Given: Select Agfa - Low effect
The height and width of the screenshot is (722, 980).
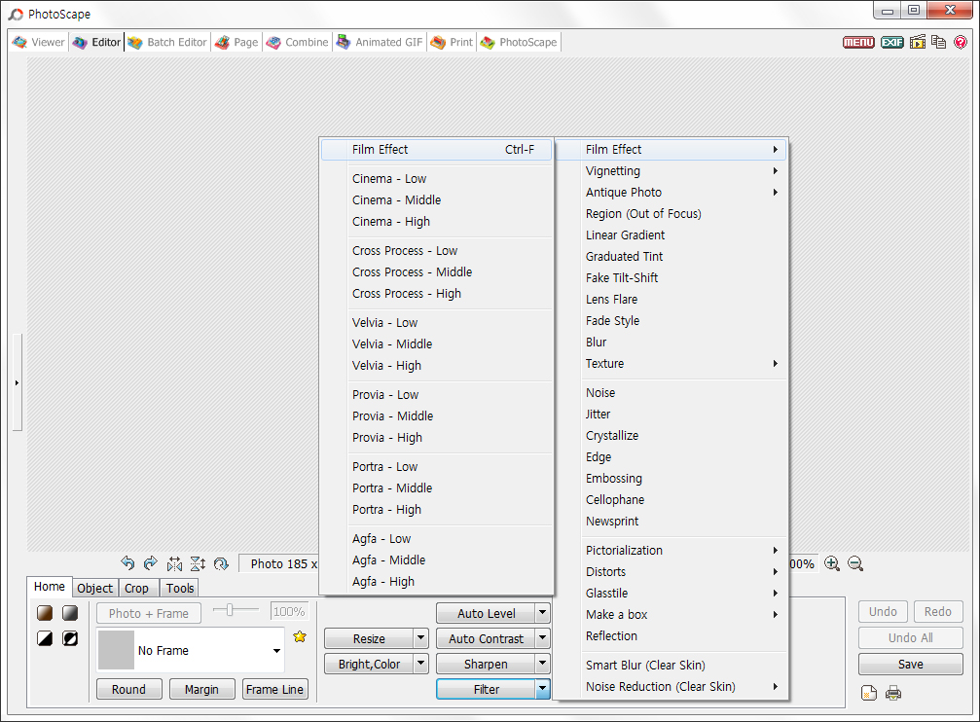Looking at the screenshot, I should click(x=436, y=538).
